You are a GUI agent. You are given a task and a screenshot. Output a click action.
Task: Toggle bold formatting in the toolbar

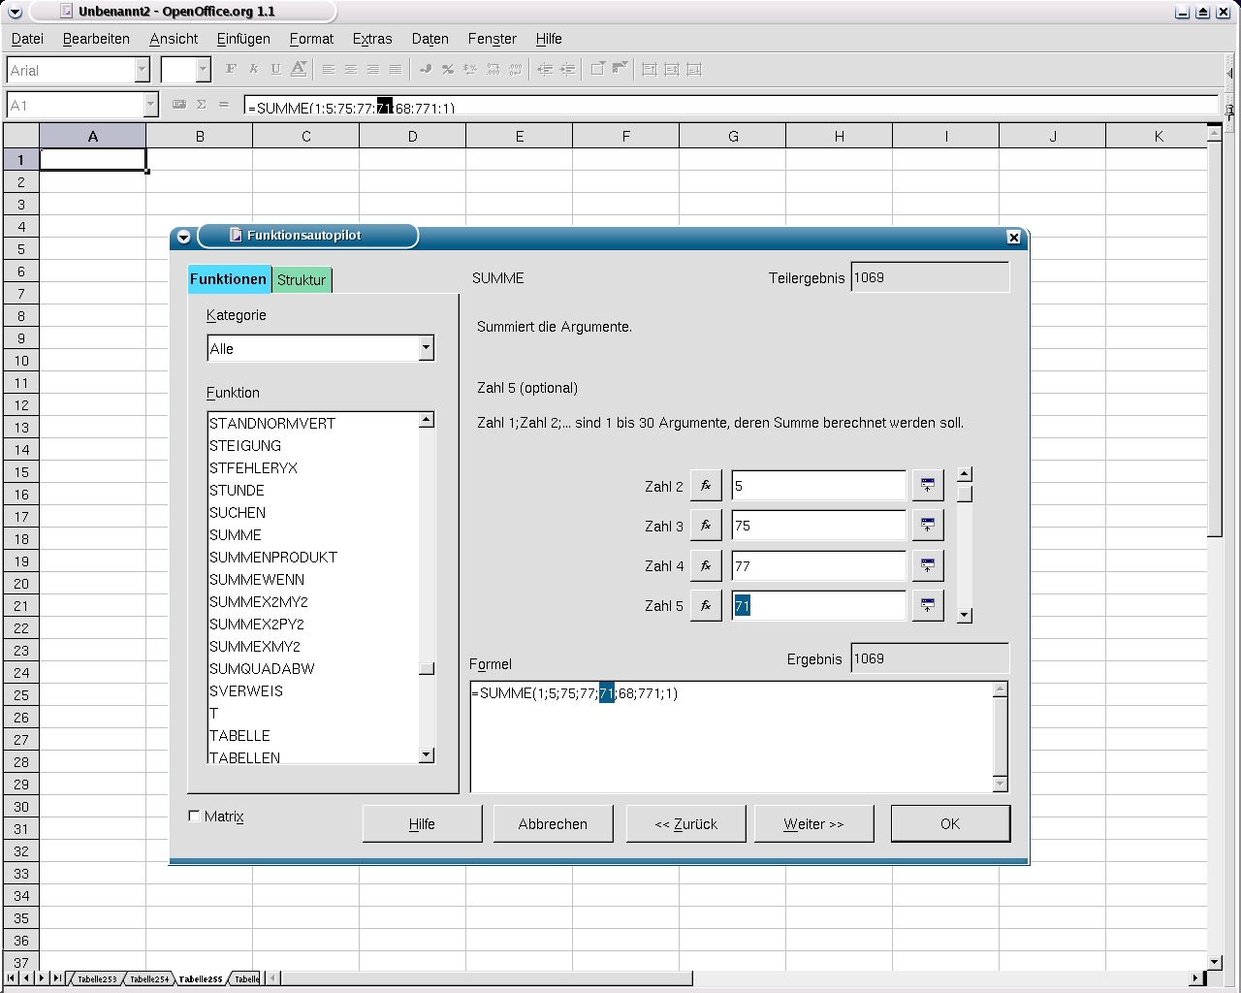(231, 69)
